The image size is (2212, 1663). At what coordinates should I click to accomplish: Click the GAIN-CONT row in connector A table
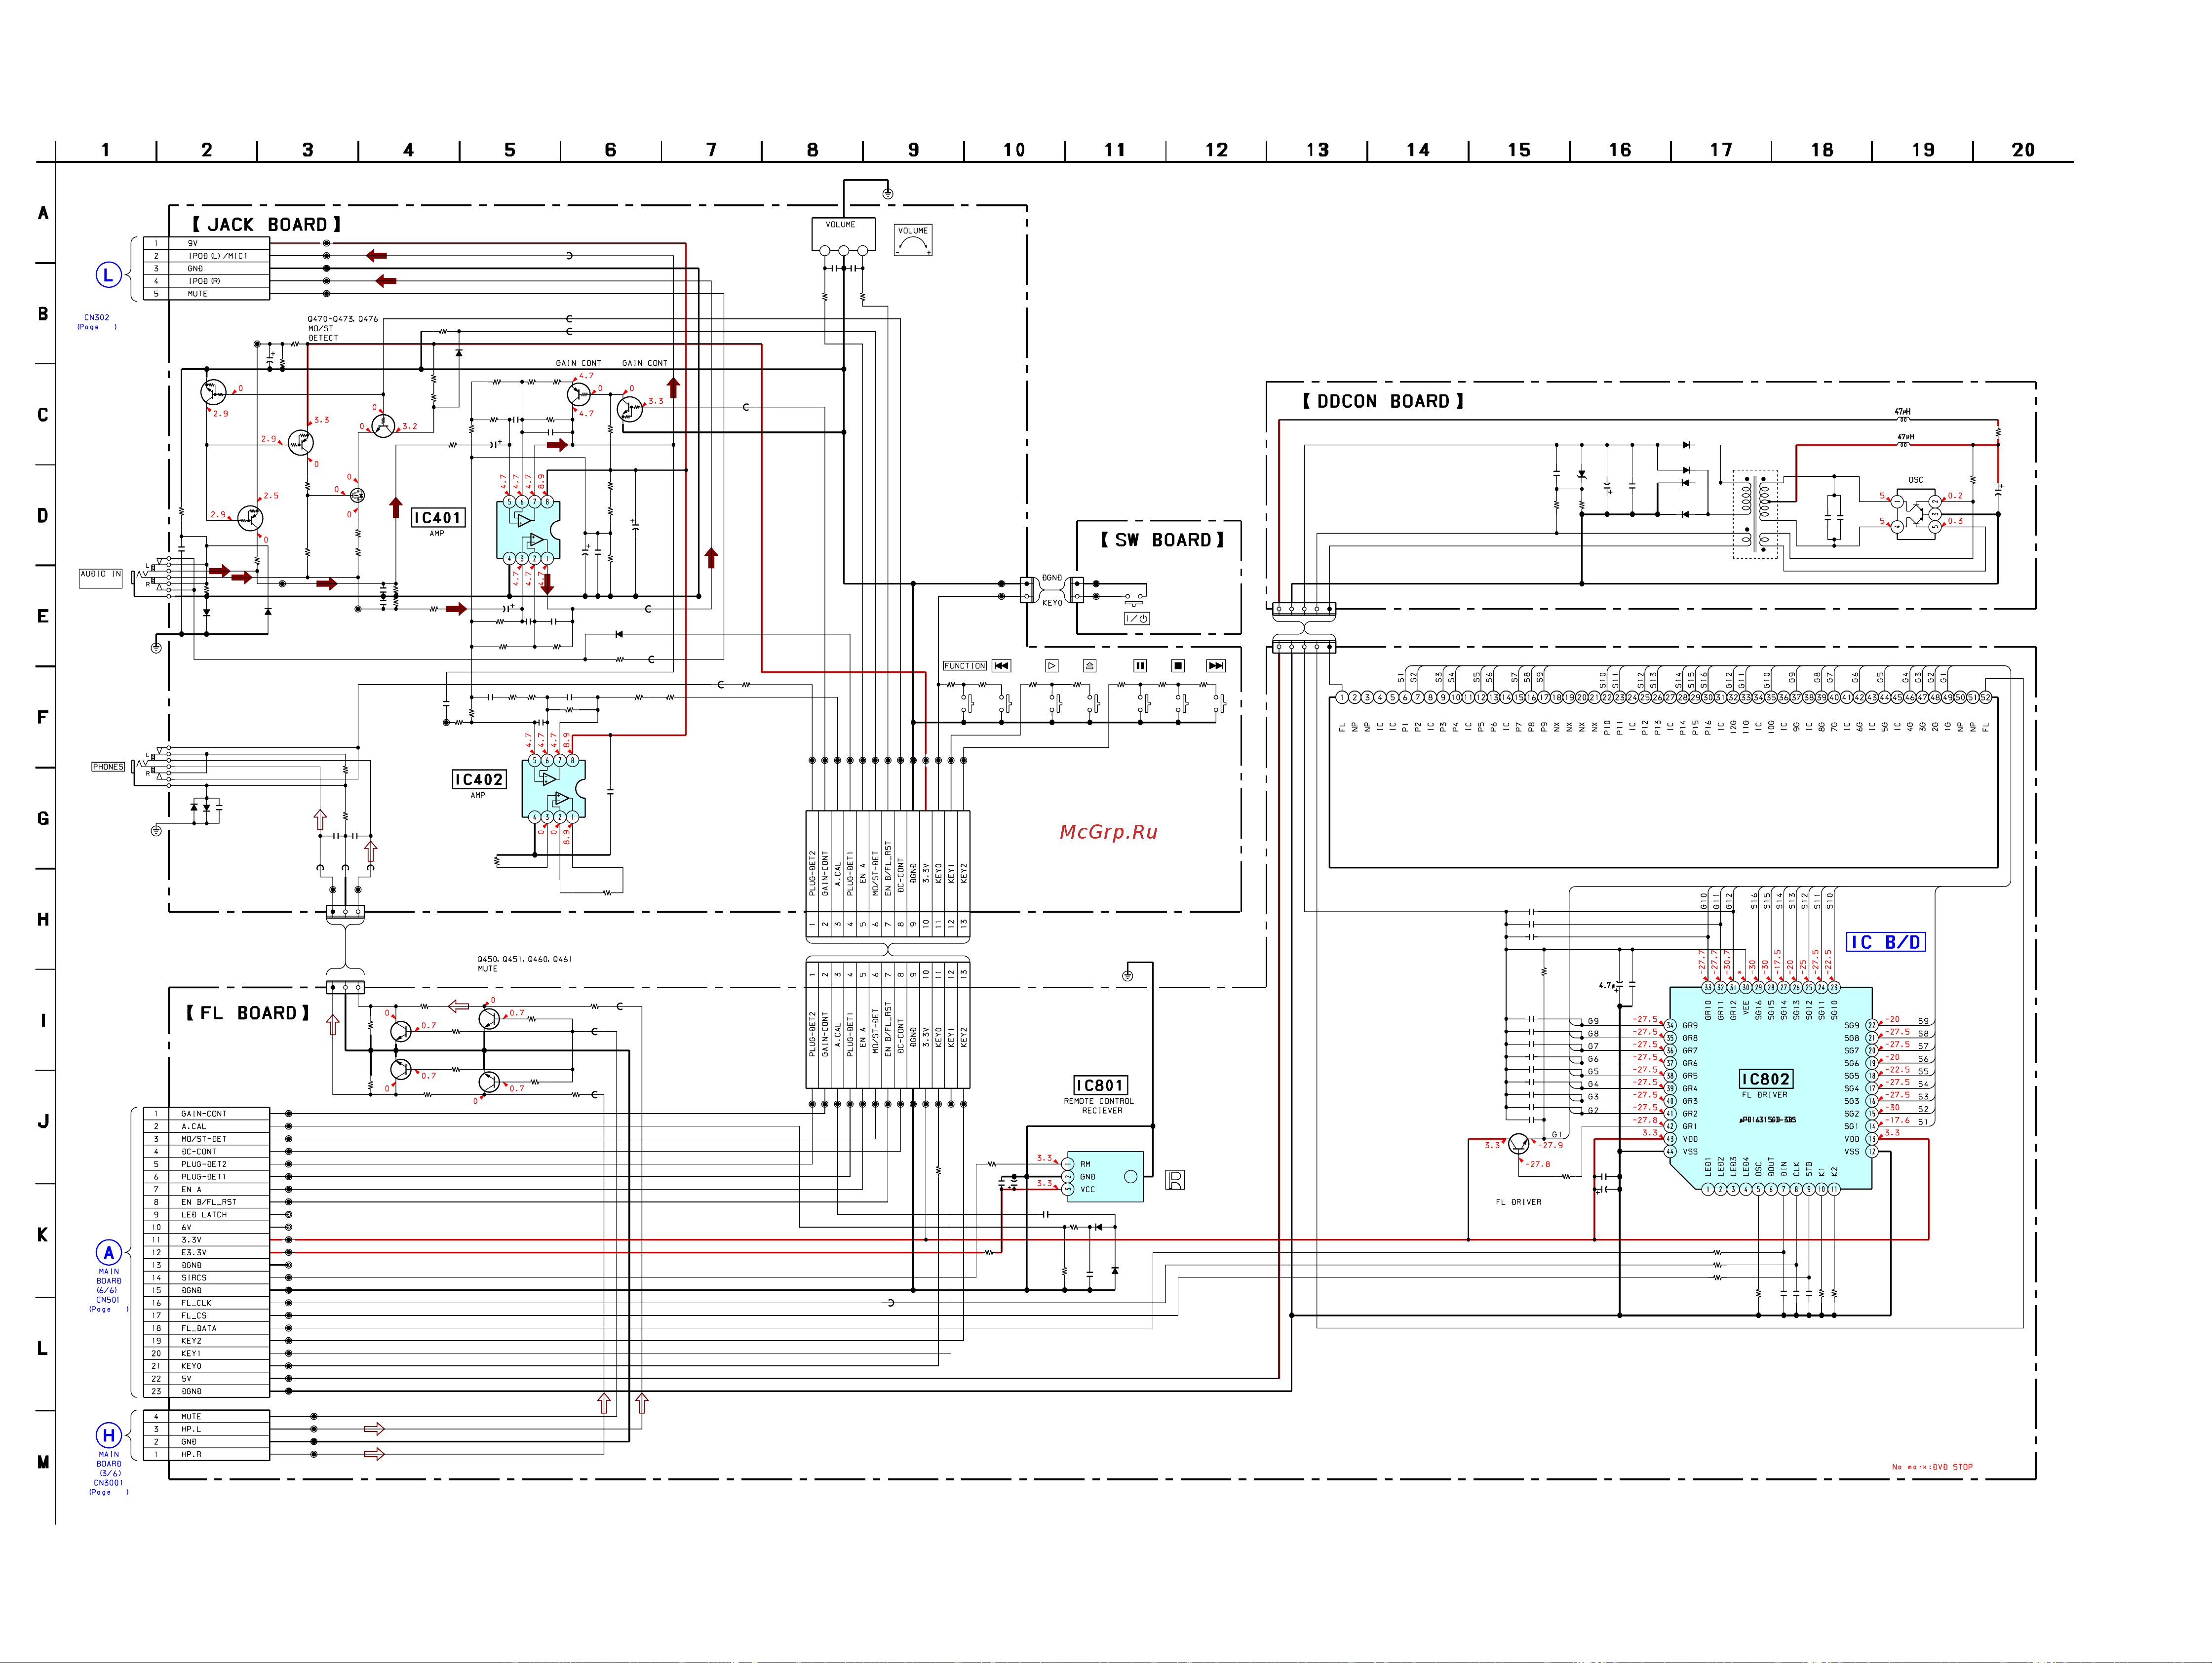point(206,1113)
